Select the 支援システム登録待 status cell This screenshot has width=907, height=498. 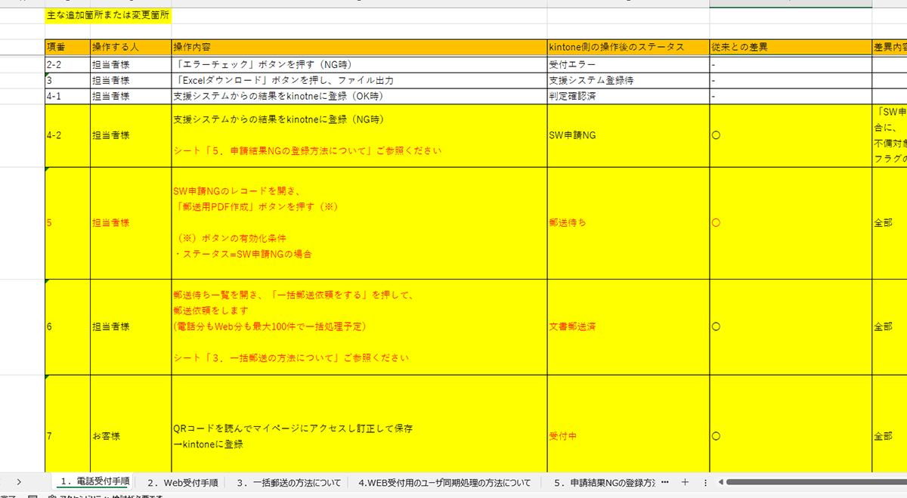point(627,80)
